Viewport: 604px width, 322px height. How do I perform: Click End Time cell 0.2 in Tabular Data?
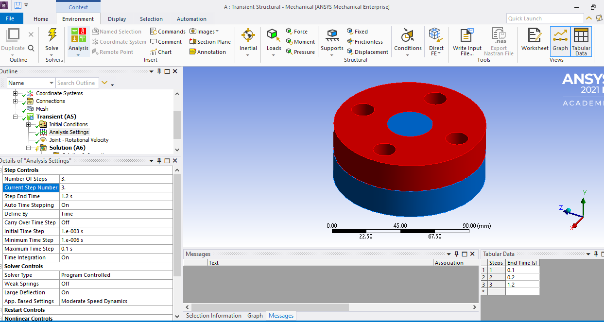pyautogui.click(x=522, y=277)
